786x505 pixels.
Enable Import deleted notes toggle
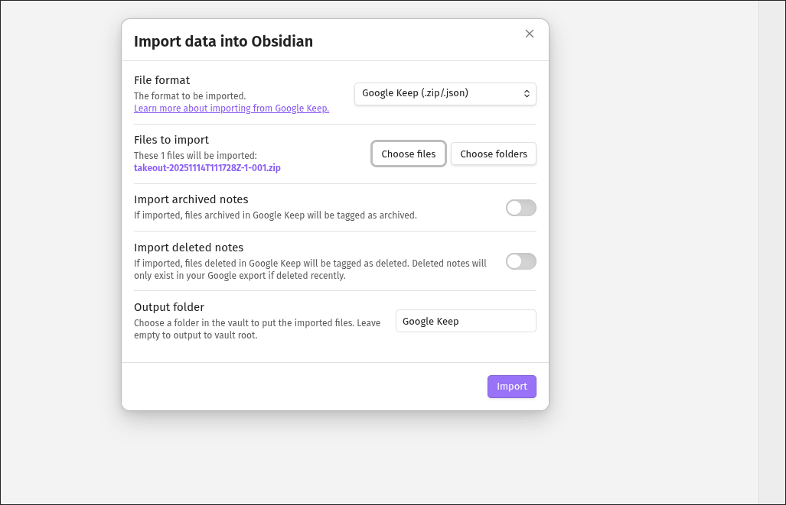pos(521,261)
